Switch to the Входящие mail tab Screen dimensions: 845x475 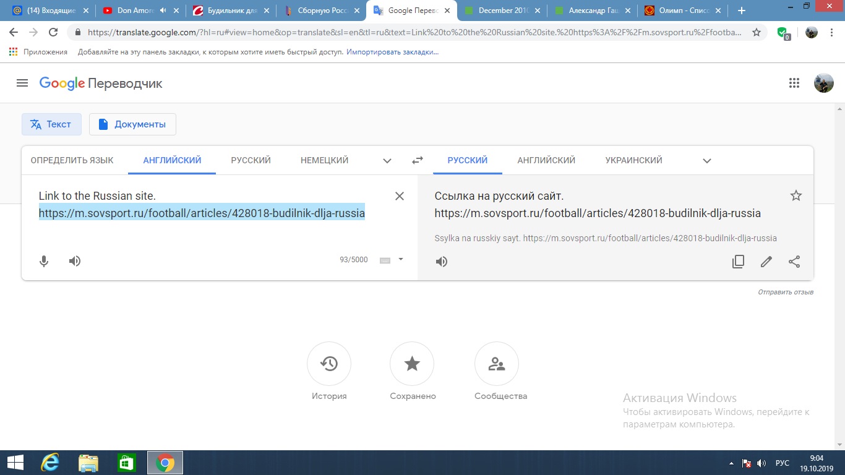[x=49, y=11]
